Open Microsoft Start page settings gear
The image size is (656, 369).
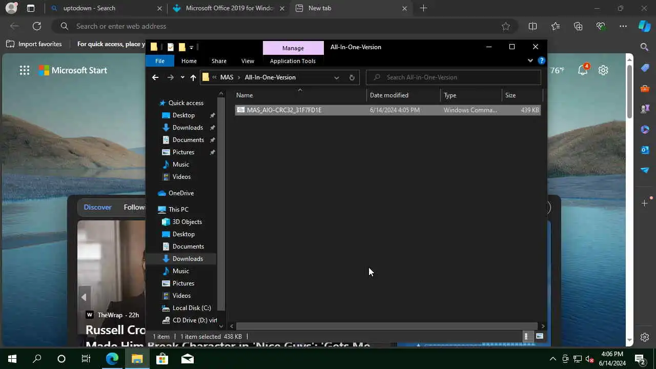603,70
